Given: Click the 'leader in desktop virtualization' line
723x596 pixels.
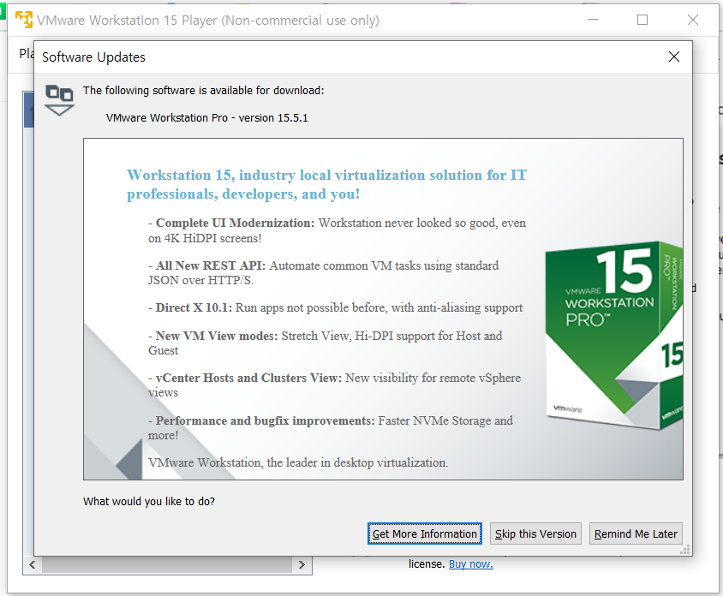Looking at the screenshot, I should pyautogui.click(x=298, y=462).
